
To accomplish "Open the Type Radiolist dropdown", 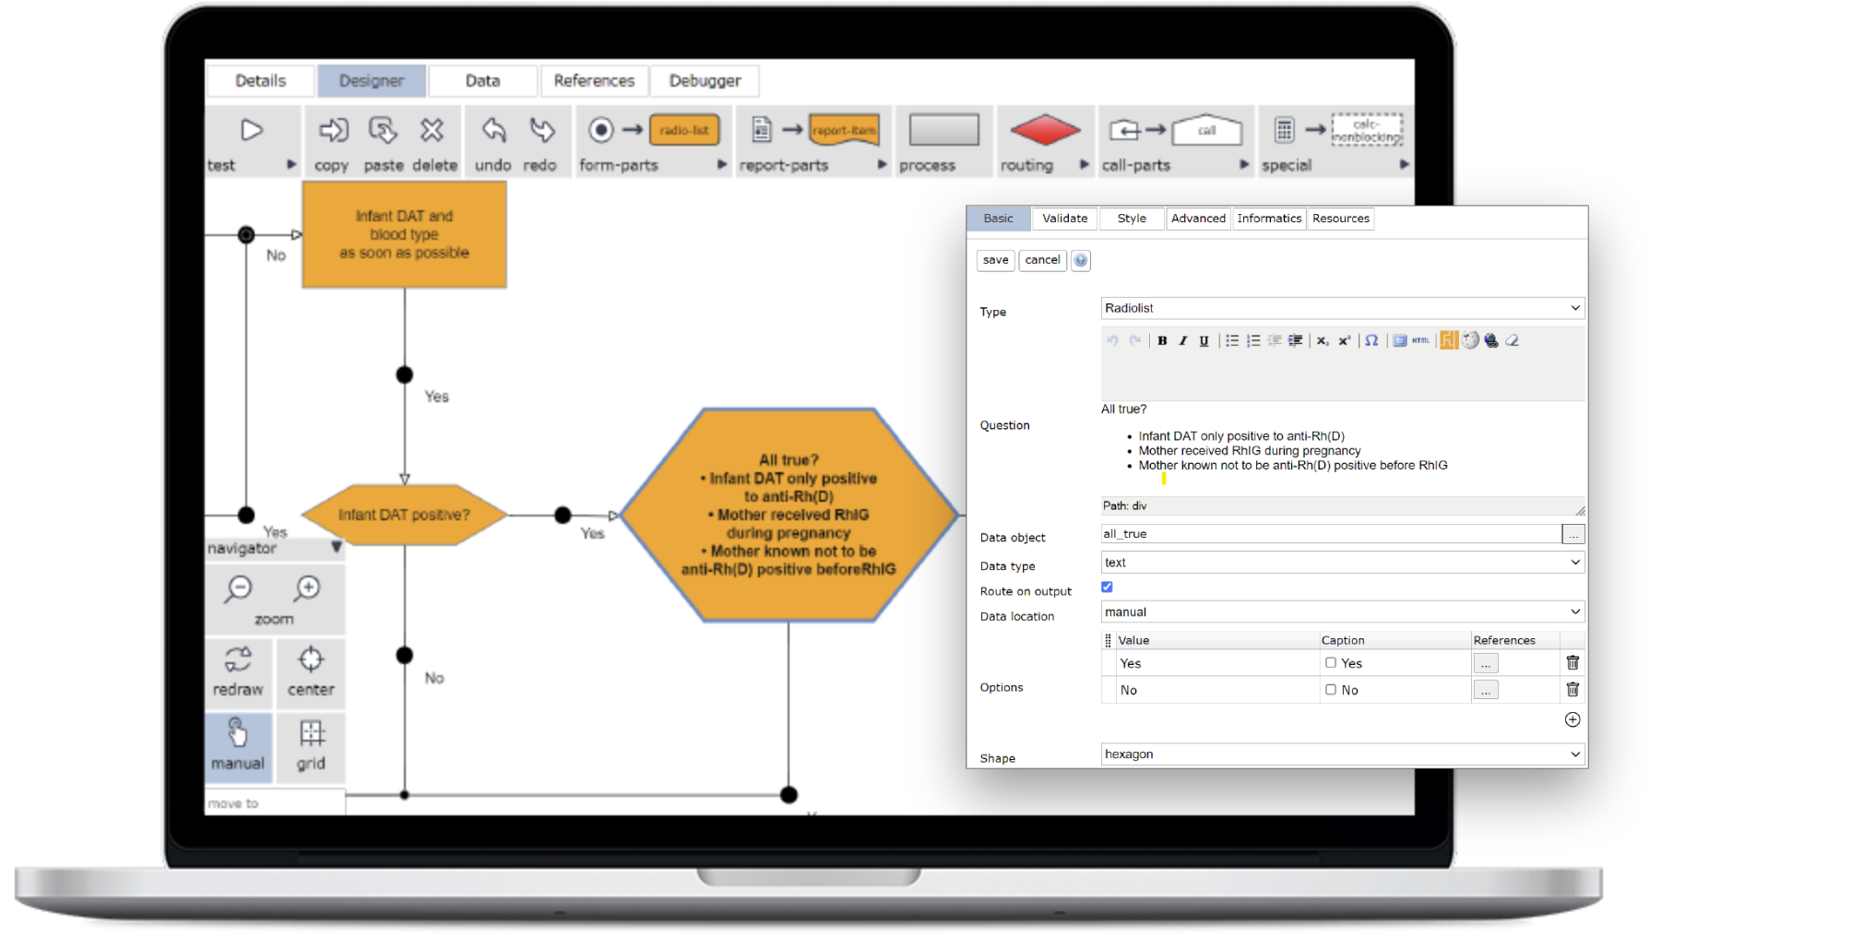I will pyautogui.click(x=1342, y=308).
